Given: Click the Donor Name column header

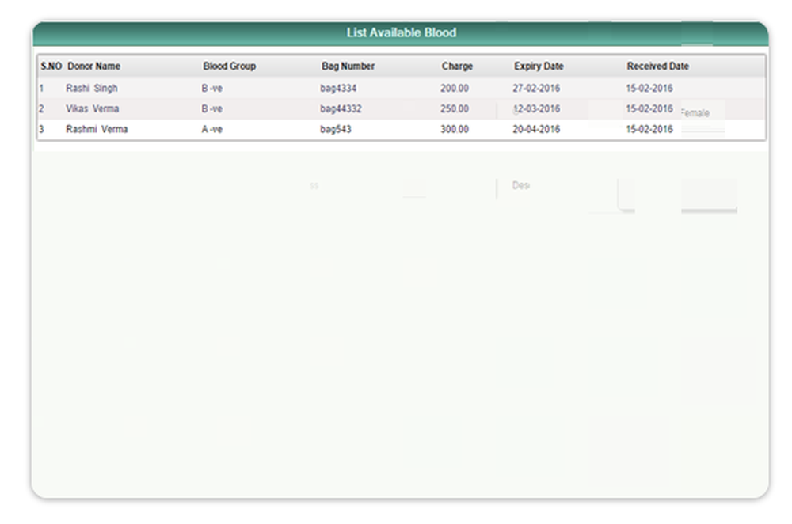Looking at the screenshot, I should 94,66.
